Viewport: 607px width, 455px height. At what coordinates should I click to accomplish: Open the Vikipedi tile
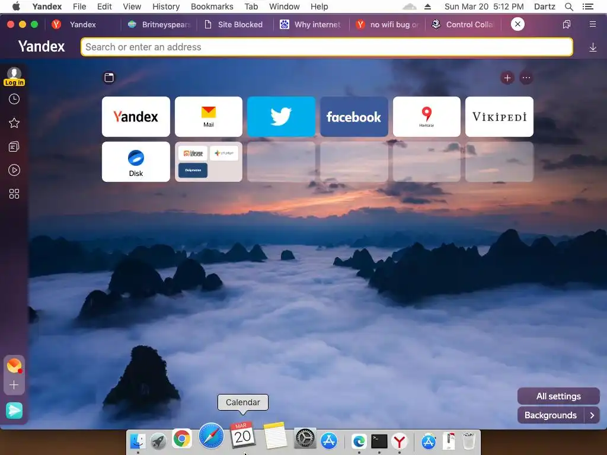pyautogui.click(x=499, y=117)
